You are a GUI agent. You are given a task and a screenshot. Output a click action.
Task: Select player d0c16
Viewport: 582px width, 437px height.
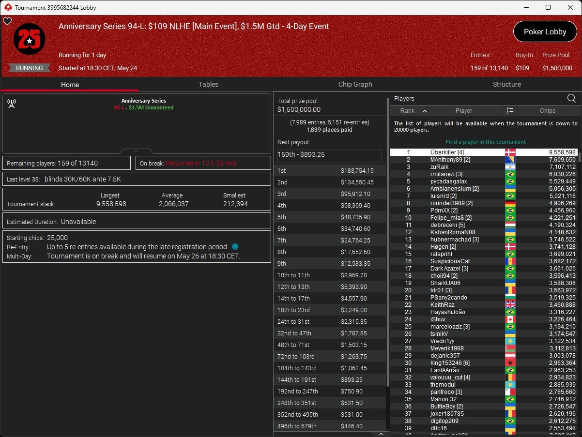click(x=484, y=428)
